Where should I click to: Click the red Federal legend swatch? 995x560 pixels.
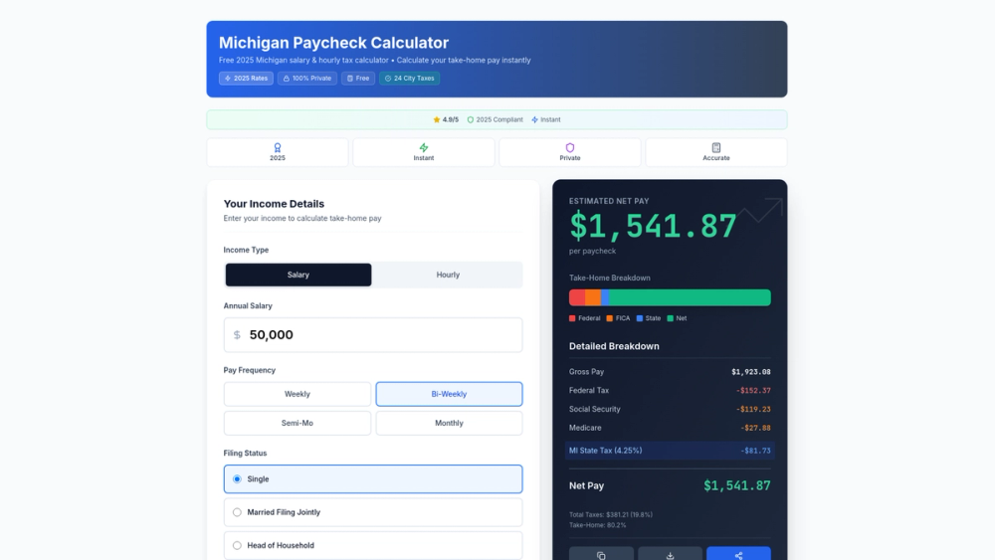click(x=572, y=318)
